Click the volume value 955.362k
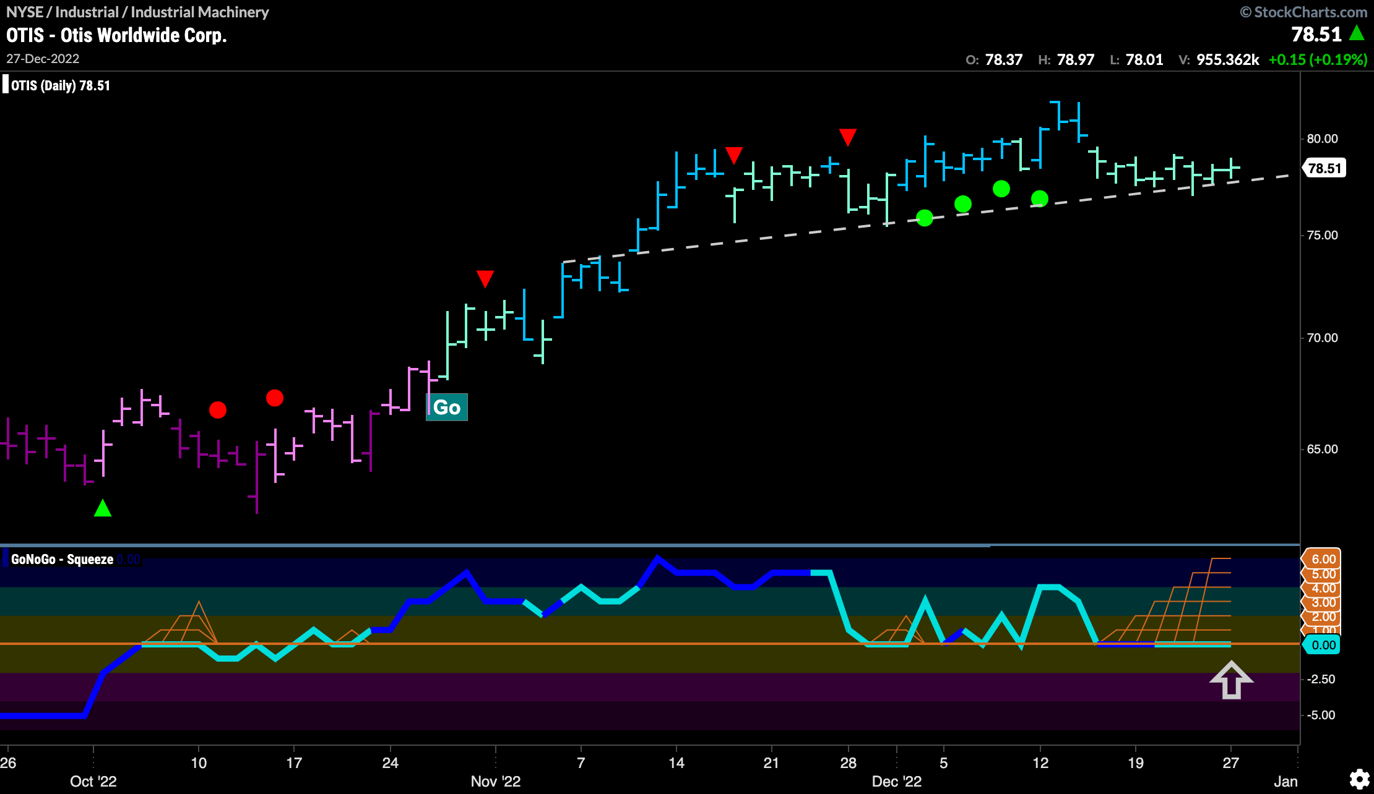1374x794 pixels. tap(1228, 60)
